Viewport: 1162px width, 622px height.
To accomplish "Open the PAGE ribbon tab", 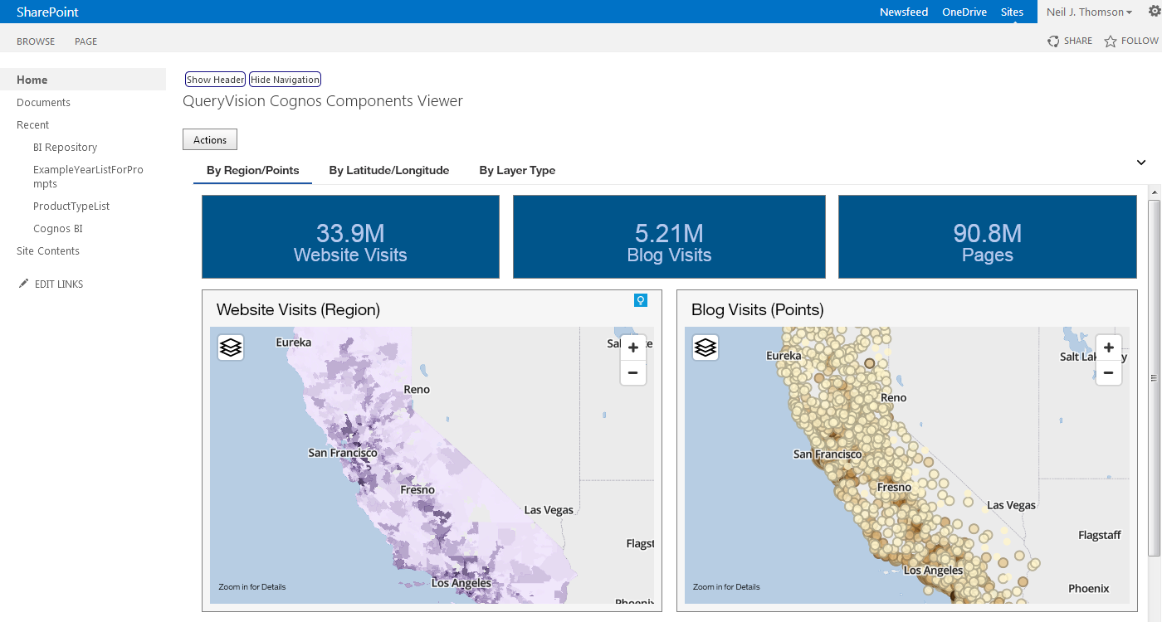I will coord(85,41).
